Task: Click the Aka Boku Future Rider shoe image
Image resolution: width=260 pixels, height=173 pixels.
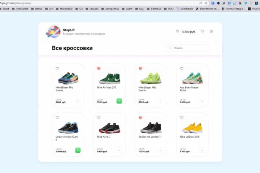Action: pos(192,78)
